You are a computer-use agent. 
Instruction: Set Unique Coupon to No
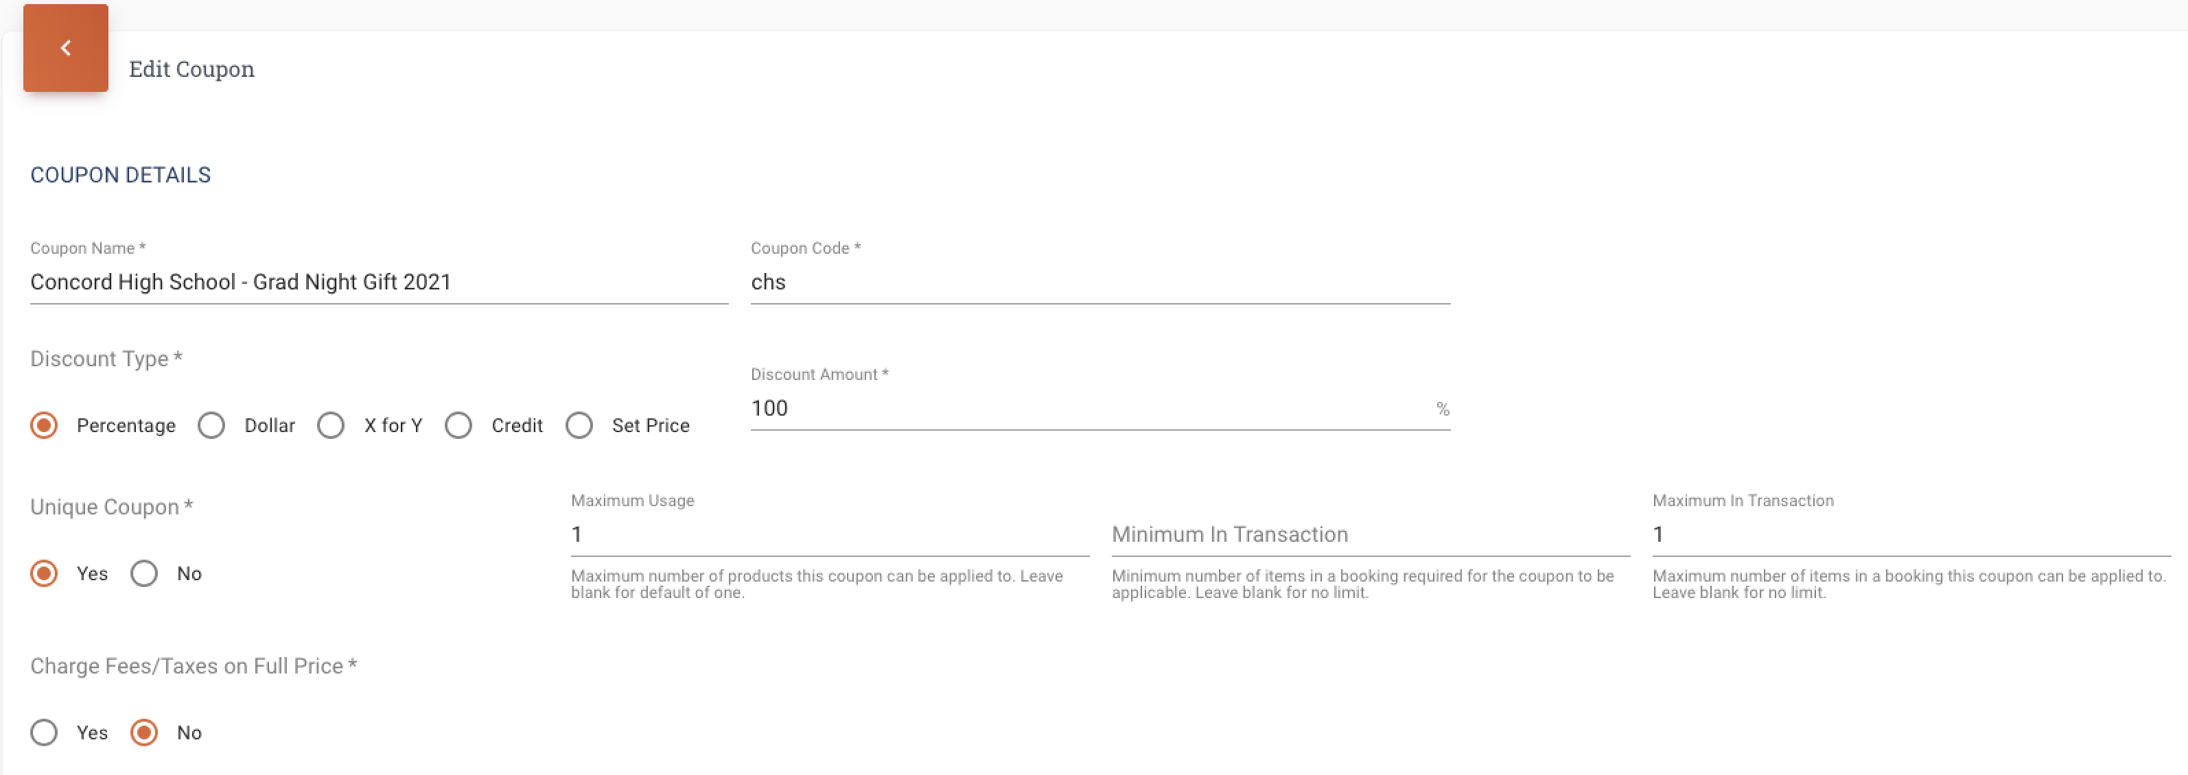click(144, 574)
